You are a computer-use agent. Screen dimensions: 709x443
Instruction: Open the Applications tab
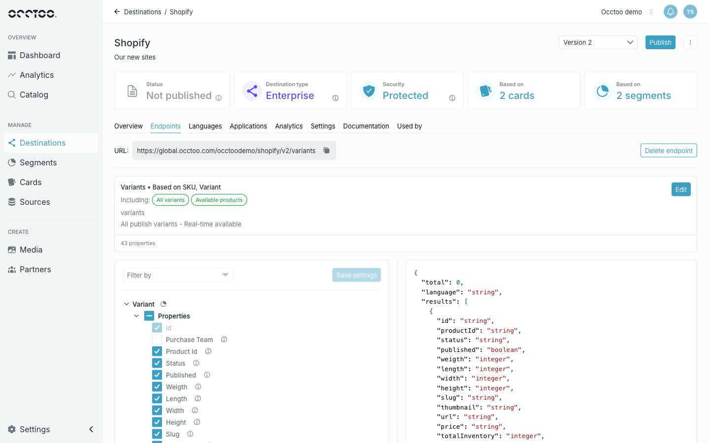pyautogui.click(x=249, y=127)
